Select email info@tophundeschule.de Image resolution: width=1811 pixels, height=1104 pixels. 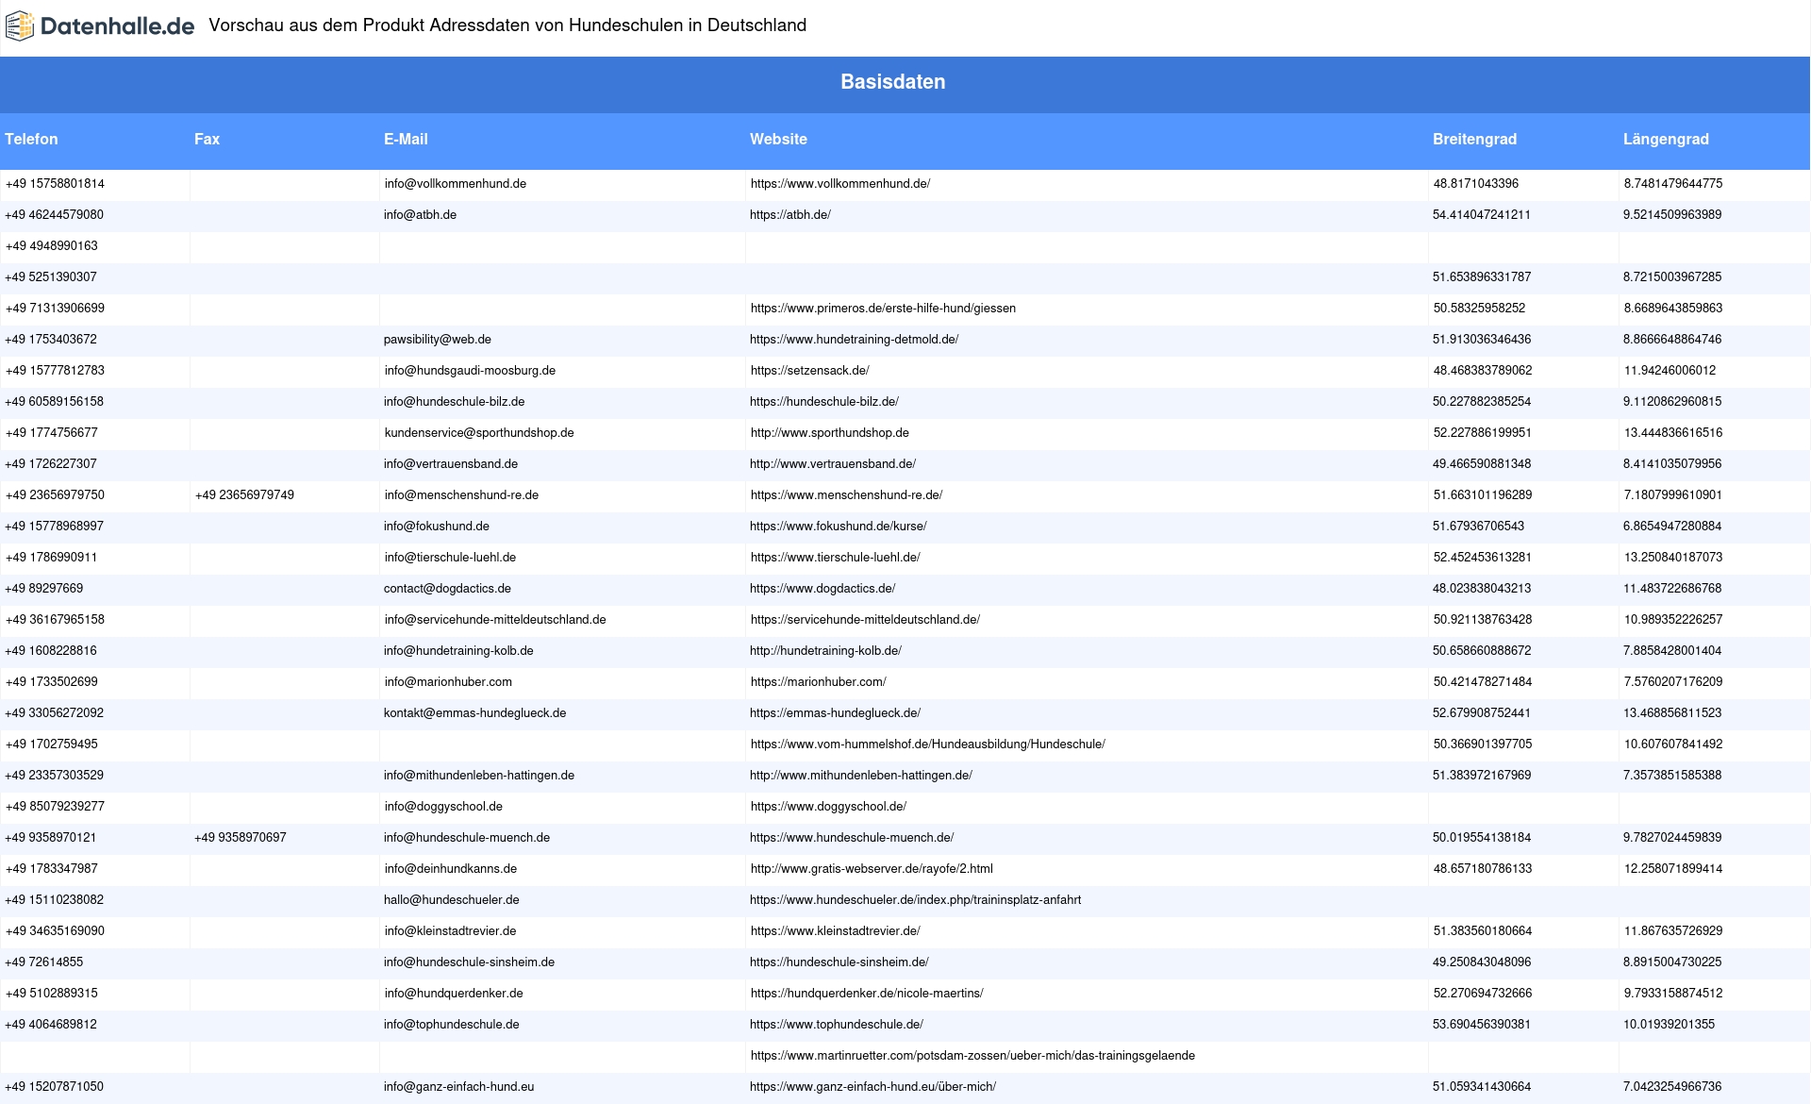(452, 1025)
